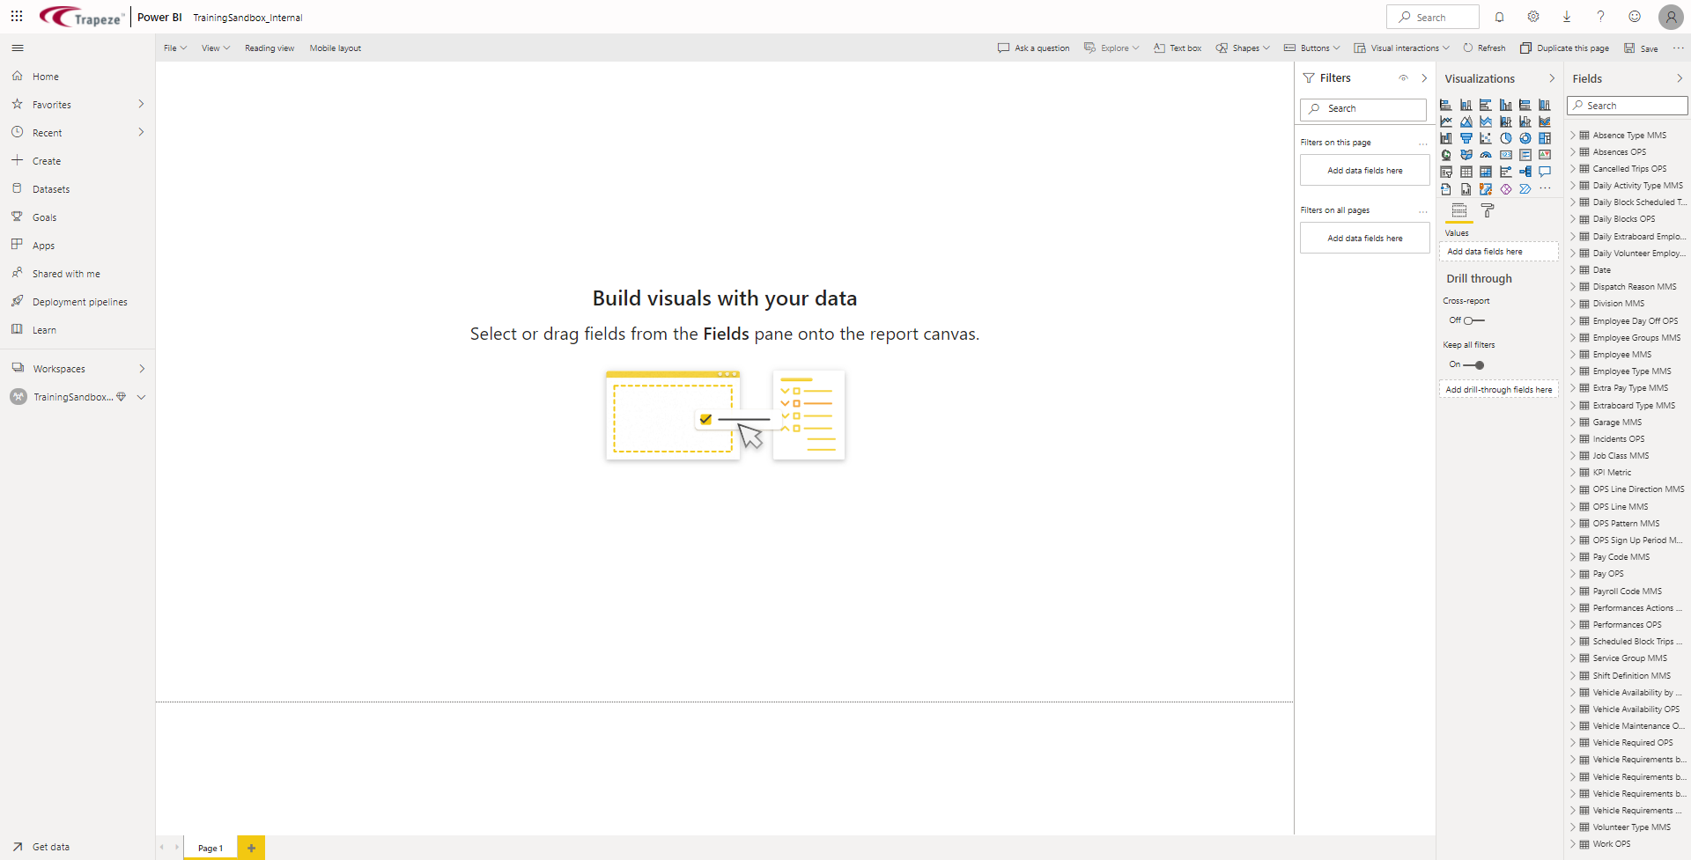Select the Page 1 tab
1691x860 pixels.
tap(210, 848)
